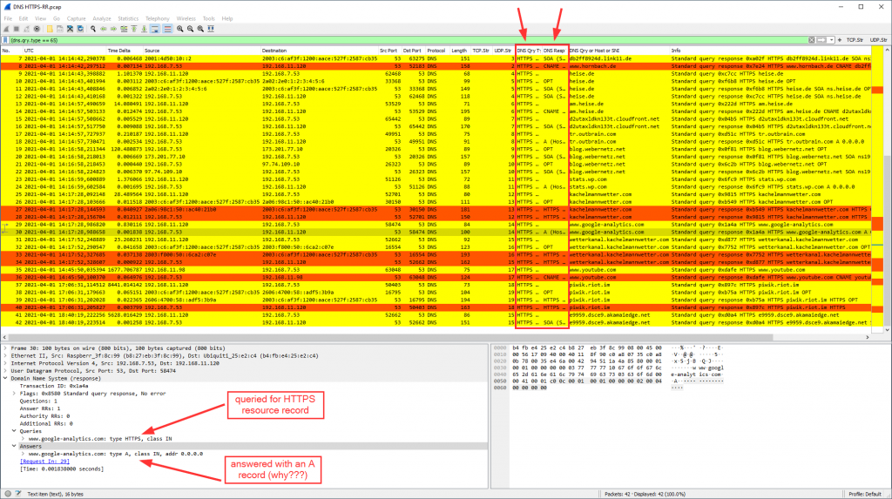Toggle packet colorization rules button
Screen dimensions: 892x499
tap(167, 29)
